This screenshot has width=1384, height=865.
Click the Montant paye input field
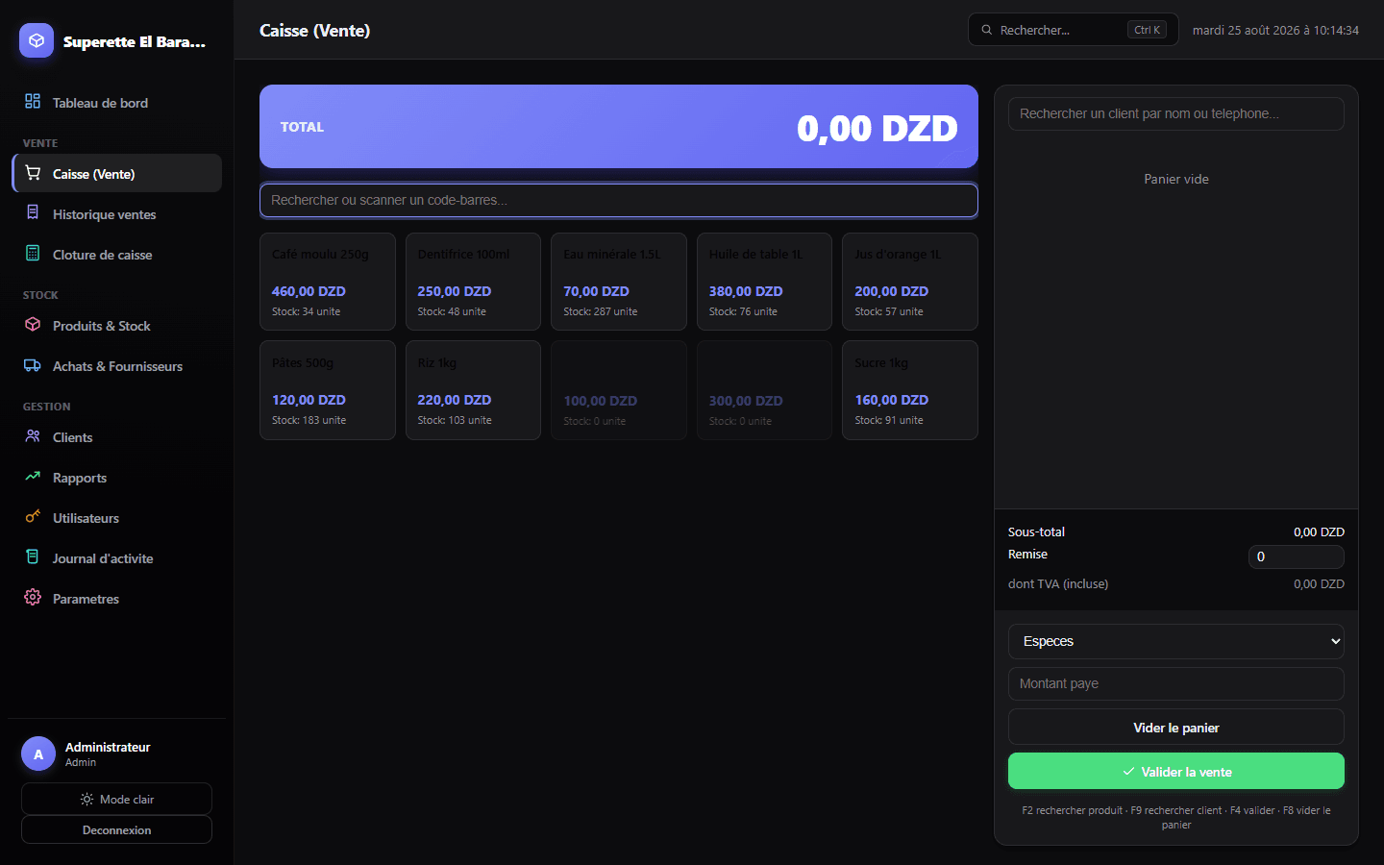pyautogui.click(x=1175, y=683)
